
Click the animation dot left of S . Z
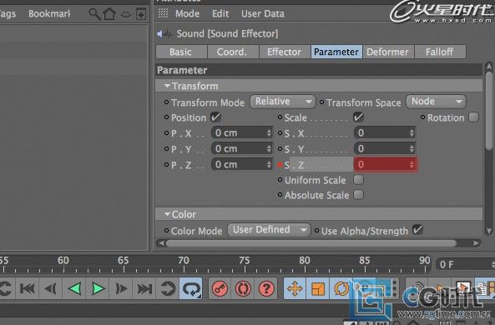coord(280,164)
